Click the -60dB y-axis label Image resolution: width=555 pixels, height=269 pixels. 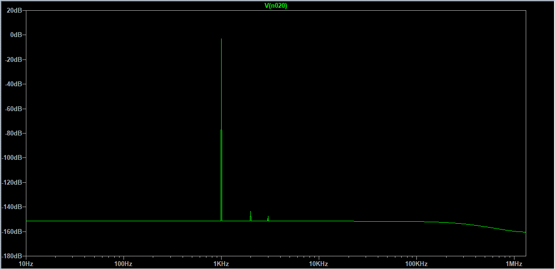coord(14,109)
